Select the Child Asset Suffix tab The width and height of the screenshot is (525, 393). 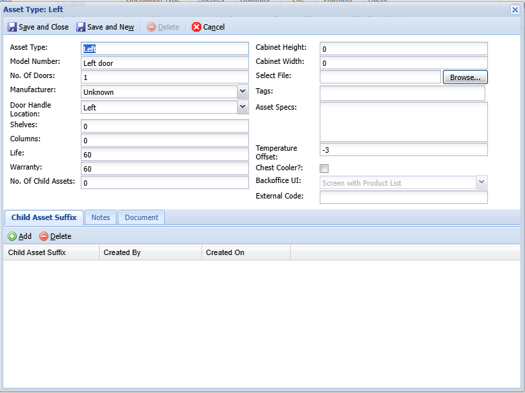44,217
